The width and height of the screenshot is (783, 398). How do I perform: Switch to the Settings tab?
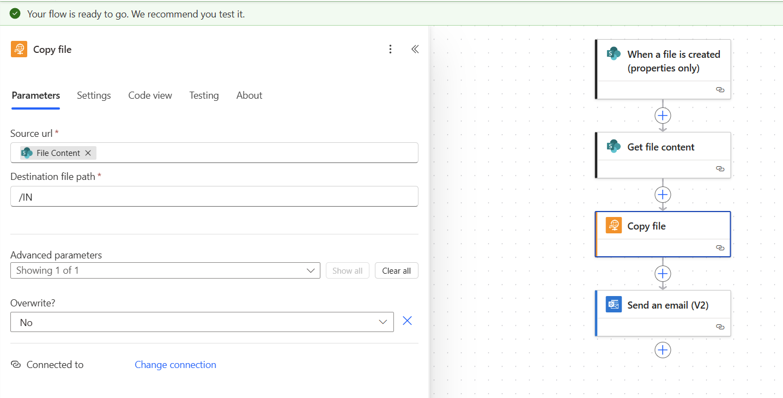(x=94, y=95)
